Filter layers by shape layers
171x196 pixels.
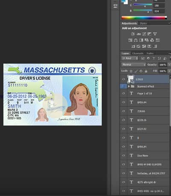[x=159, y=58]
